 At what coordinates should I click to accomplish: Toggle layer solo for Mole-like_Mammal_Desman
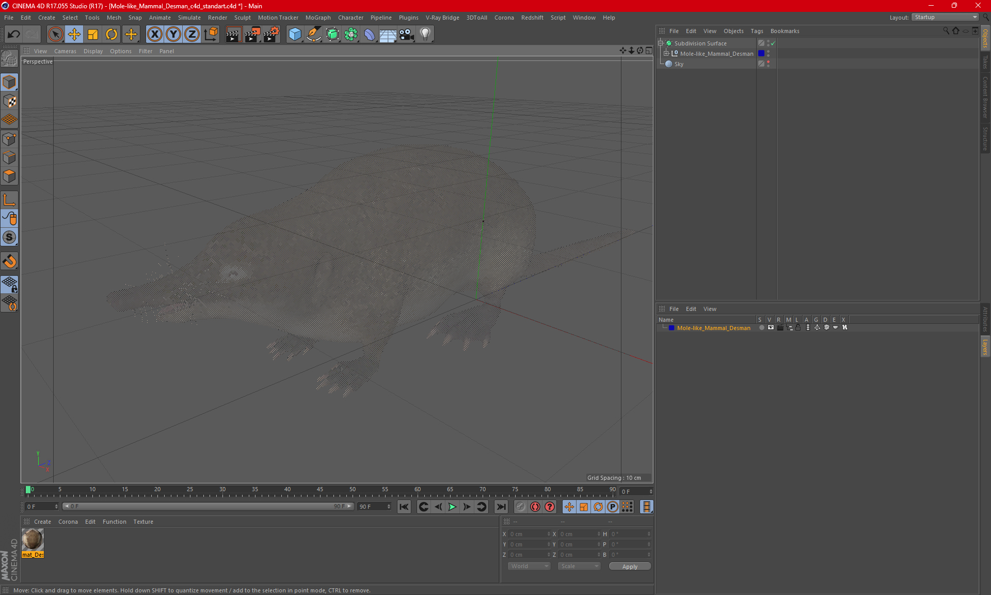[x=761, y=327]
